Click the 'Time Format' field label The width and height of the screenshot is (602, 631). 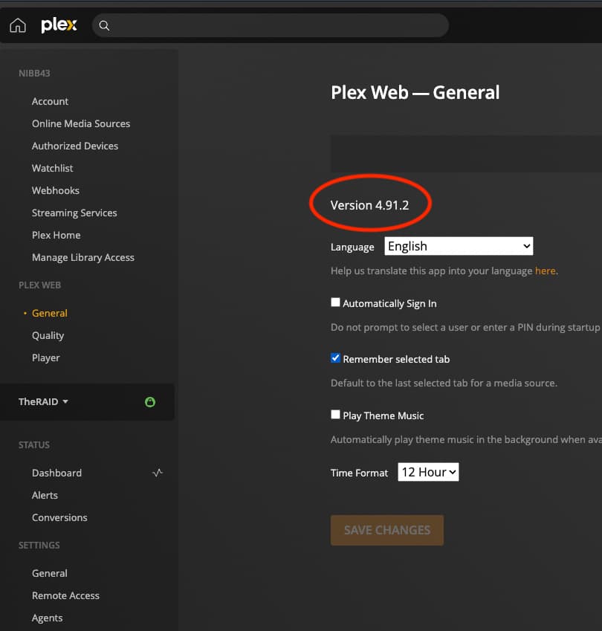359,473
